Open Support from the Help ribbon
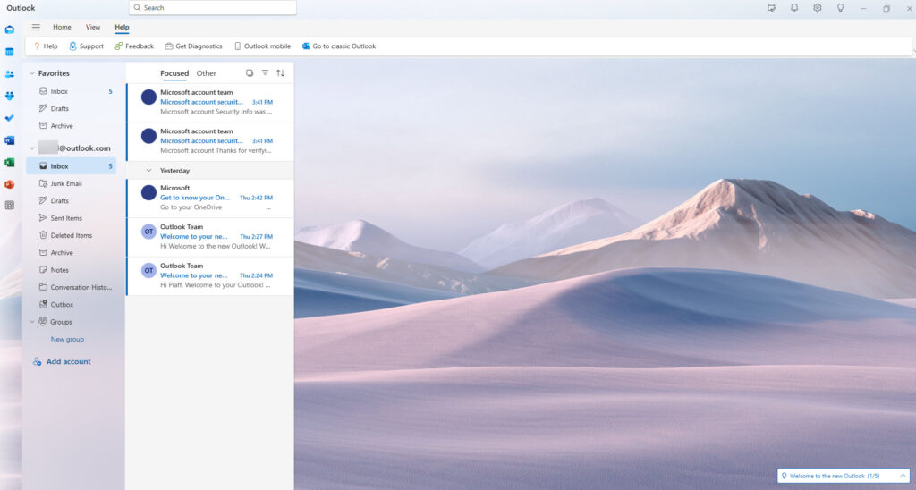916x490 pixels. 86,46
